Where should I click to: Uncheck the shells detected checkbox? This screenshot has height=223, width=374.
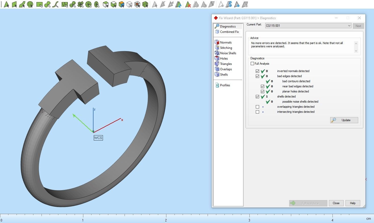[257, 97]
